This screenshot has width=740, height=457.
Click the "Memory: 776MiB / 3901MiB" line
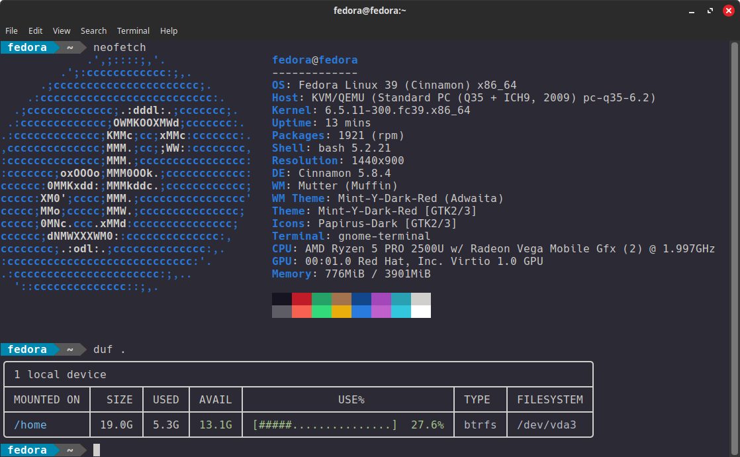click(x=351, y=274)
